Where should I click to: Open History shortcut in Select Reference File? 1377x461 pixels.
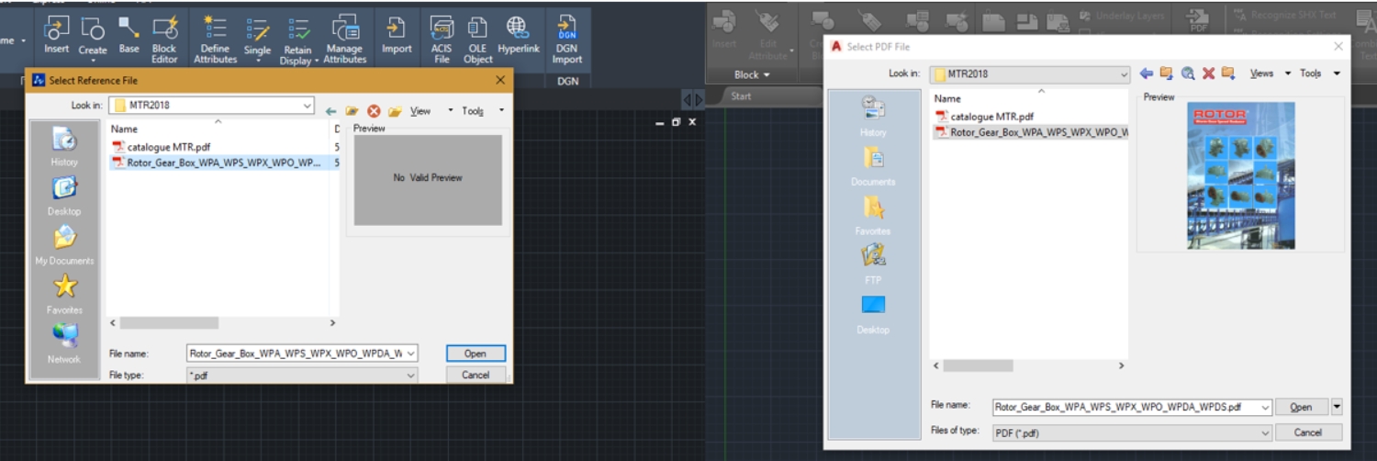click(x=64, y=147)
